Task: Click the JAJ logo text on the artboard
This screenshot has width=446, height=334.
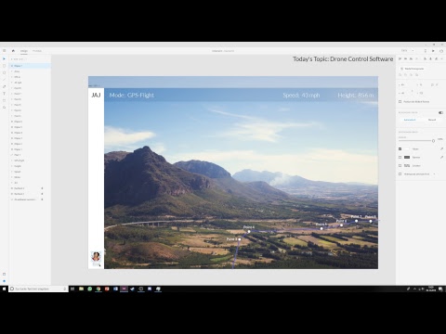Action: pyautogui.click(x=96, y=95)
